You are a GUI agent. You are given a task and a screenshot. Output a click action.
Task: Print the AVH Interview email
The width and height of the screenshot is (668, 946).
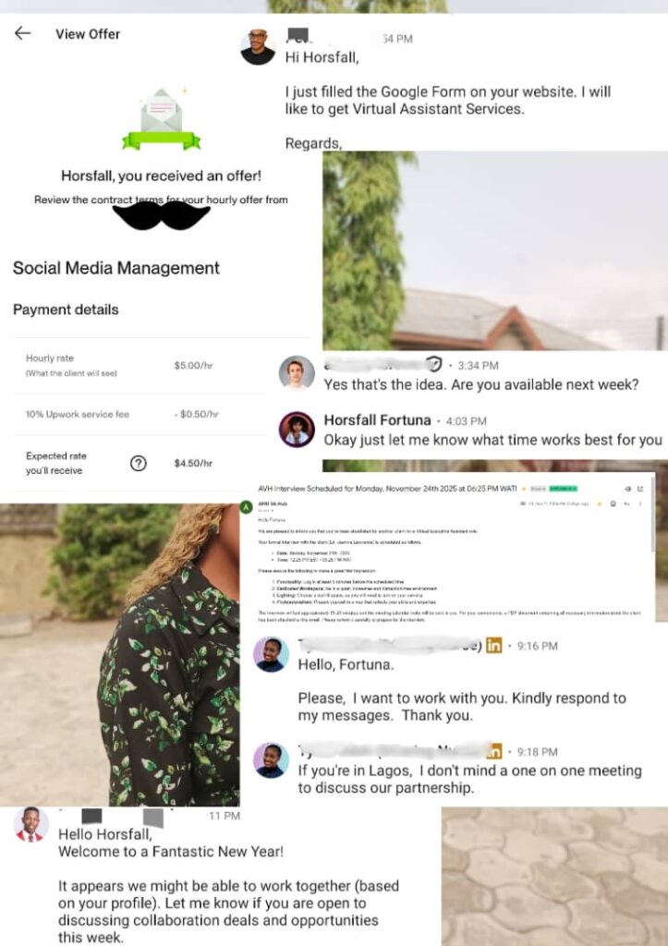(x=628, y=489)
